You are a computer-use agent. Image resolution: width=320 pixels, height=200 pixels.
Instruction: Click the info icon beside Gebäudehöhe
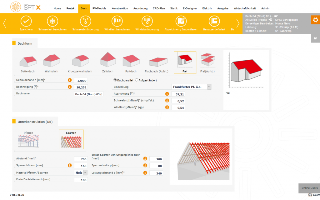click(x=69, y=80)
